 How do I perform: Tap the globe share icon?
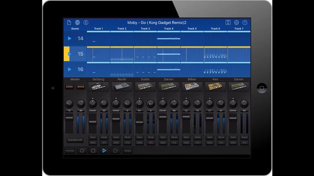[x=78, y=22]
